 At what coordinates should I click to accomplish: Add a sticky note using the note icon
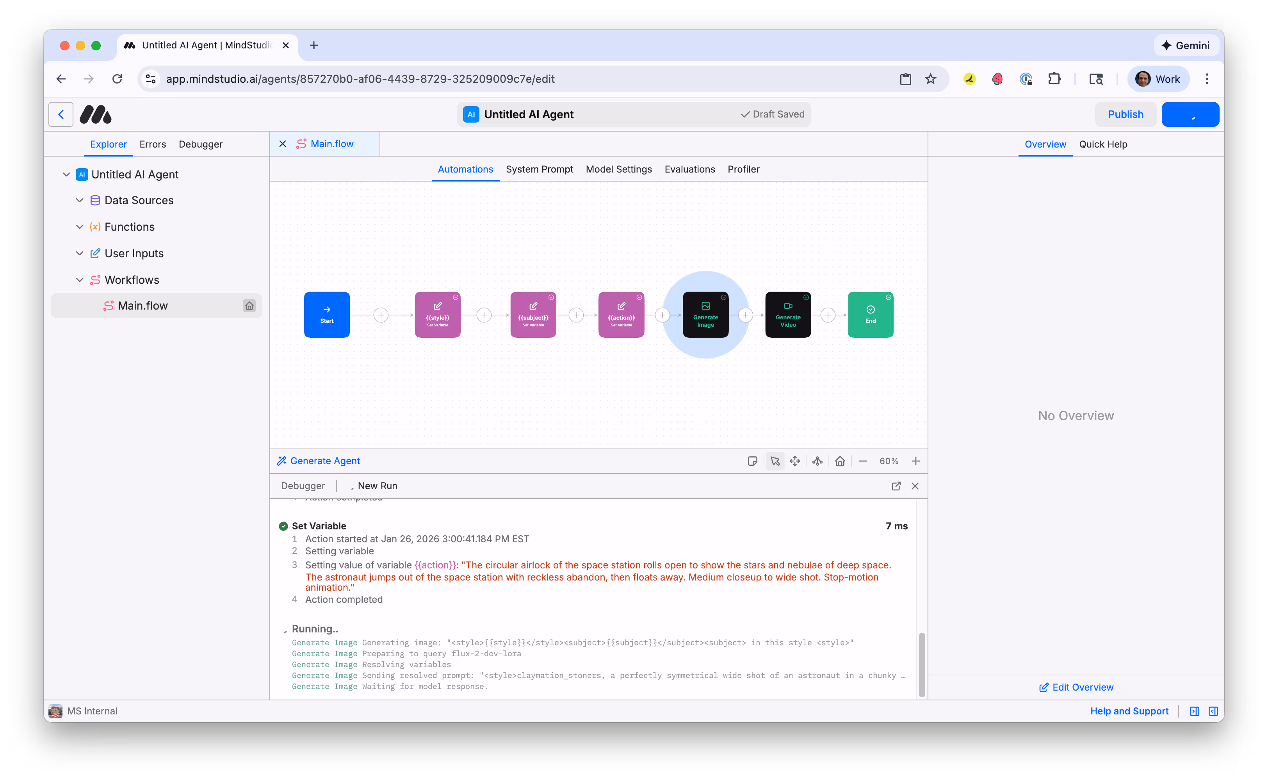(x=752, y=461)
